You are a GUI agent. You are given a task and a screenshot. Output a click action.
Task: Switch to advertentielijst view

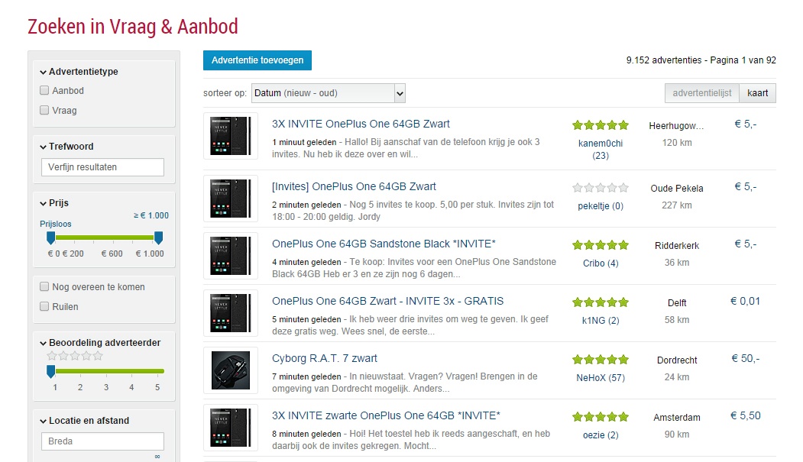pyautogui.click(x=701, y=93)
